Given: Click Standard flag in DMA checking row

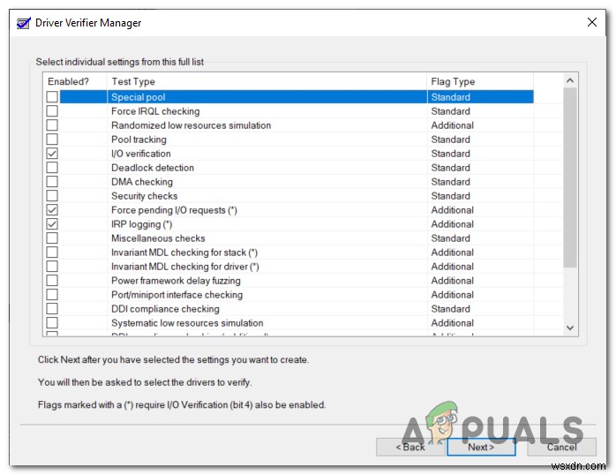Looking at the screenshot, I should (x=450, y=182).
